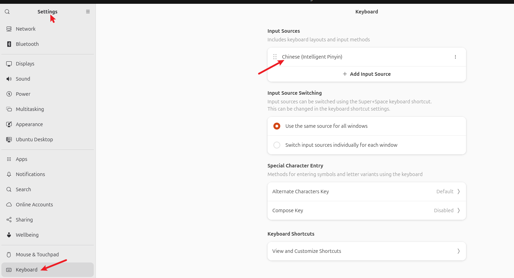Expand the Alternate Characters Key option
This screenshot has height=278, width=514.
[x=367, y=192]
